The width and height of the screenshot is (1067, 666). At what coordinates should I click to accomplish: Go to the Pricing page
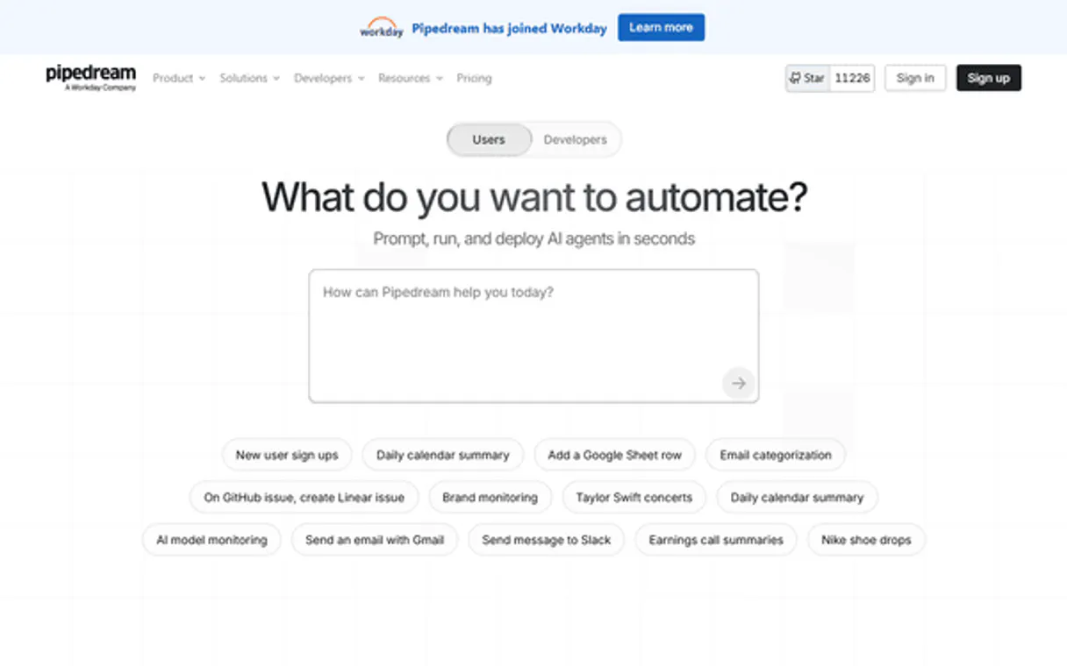click(x=474, y=78)
